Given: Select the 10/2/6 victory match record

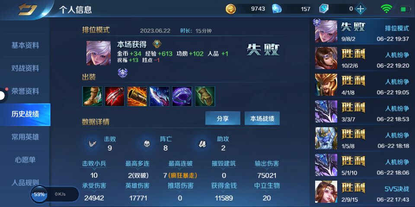Looking at the screenshot, I should pos(362,58).
